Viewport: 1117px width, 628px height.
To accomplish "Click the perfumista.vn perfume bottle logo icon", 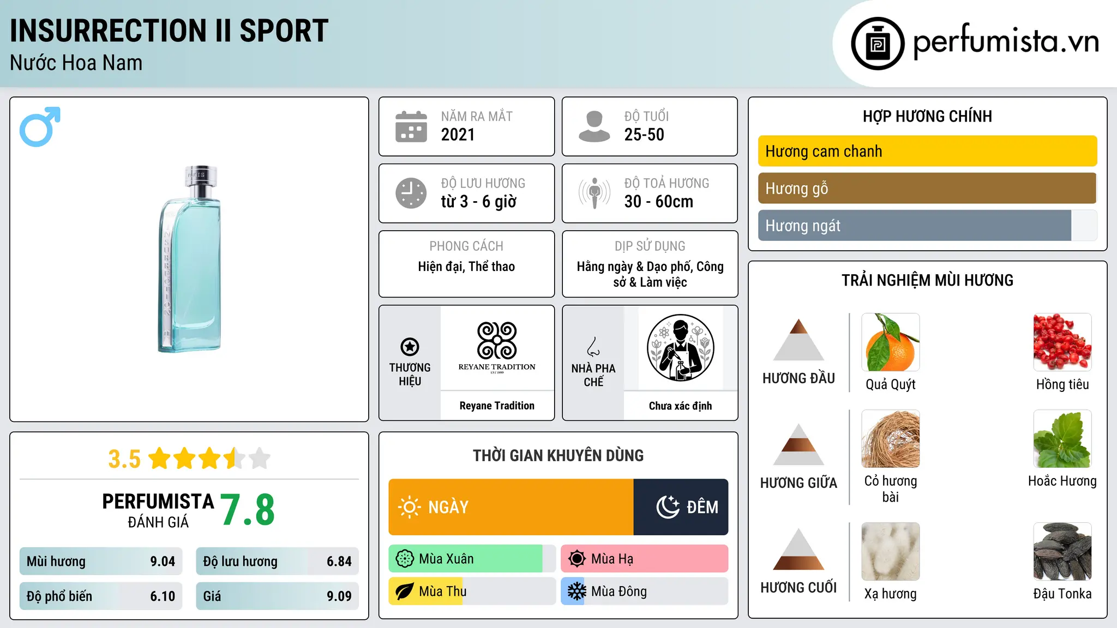I will [x=878, y=44].
